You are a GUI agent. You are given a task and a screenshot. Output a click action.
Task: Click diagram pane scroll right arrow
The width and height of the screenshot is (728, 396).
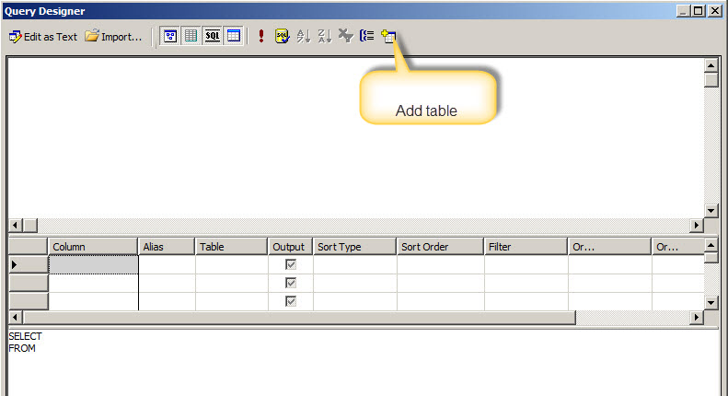(x=696, y=226)
